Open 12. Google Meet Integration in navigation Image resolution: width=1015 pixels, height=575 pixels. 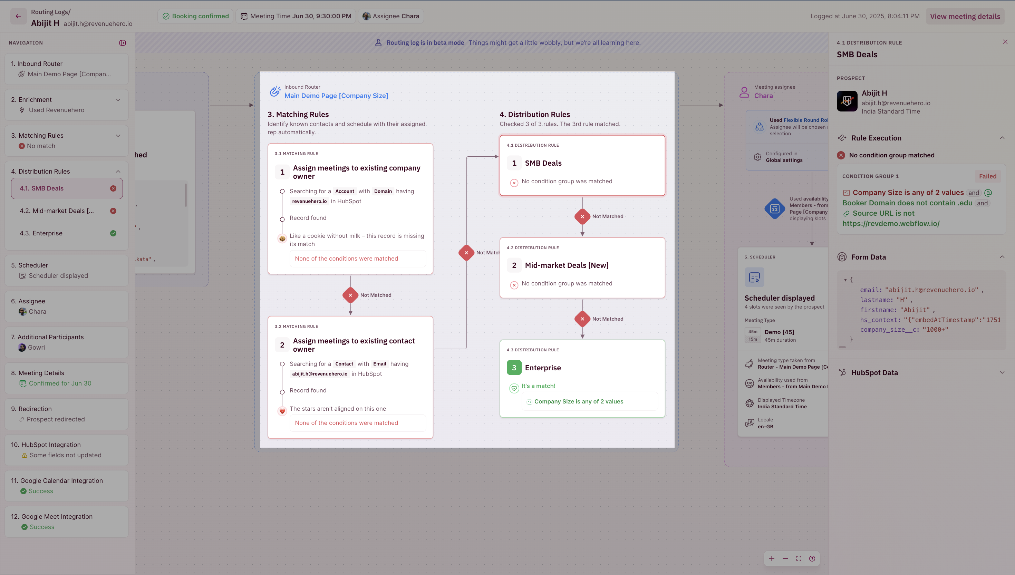[x=66, y=522]
